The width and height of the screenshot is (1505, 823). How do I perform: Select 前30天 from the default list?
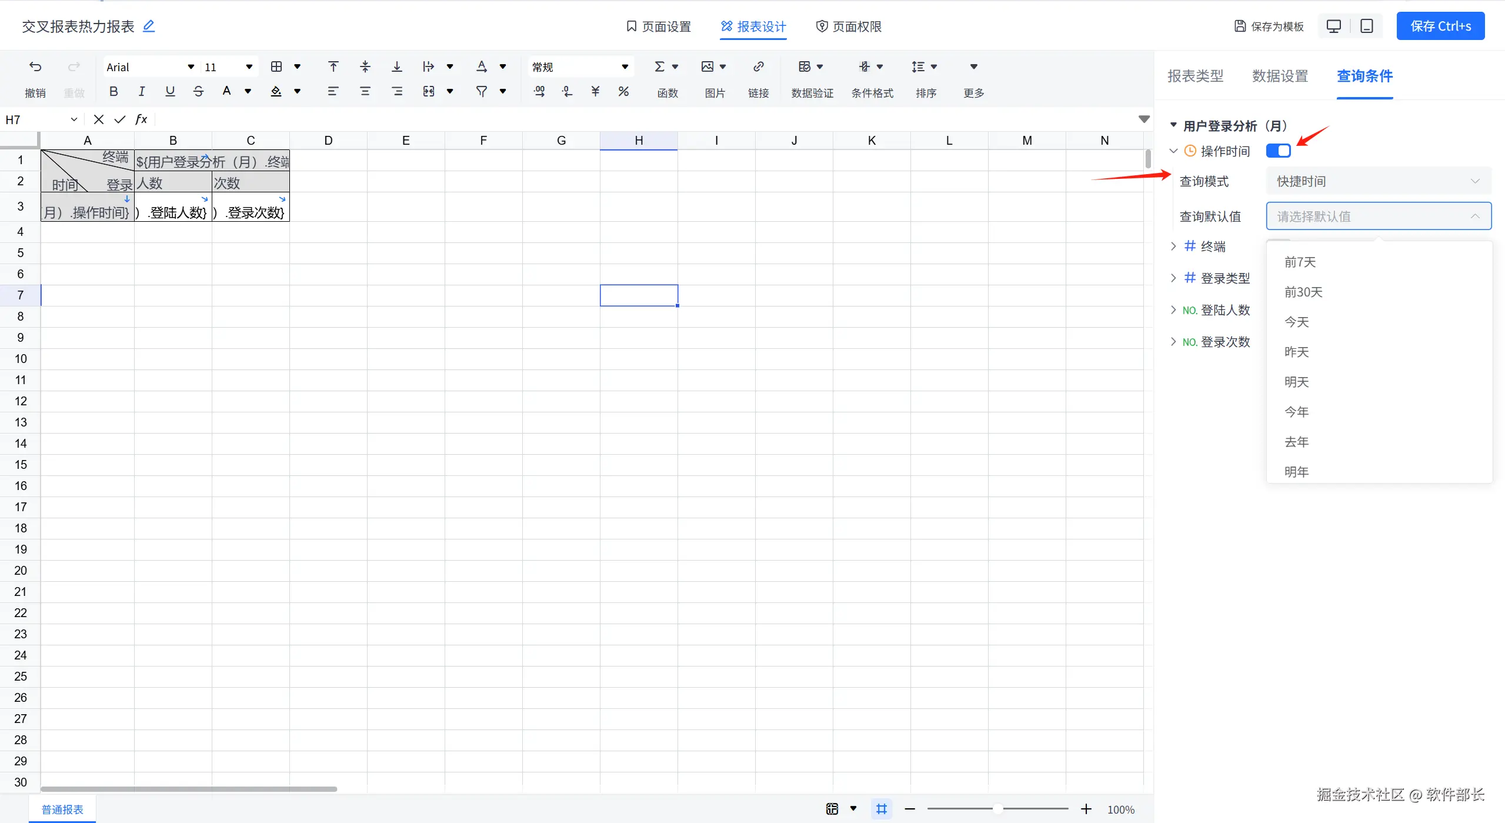1303,292
